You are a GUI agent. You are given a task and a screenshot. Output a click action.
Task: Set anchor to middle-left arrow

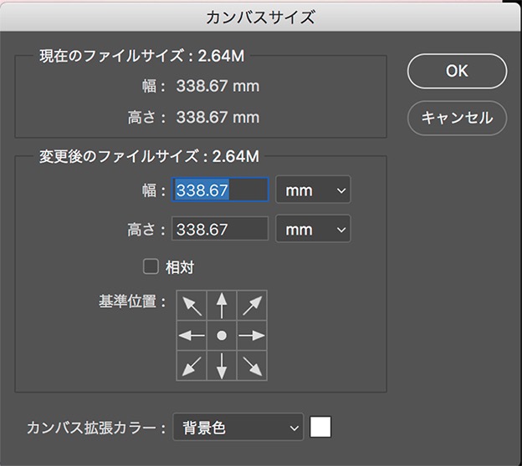[x=192, y=336]
